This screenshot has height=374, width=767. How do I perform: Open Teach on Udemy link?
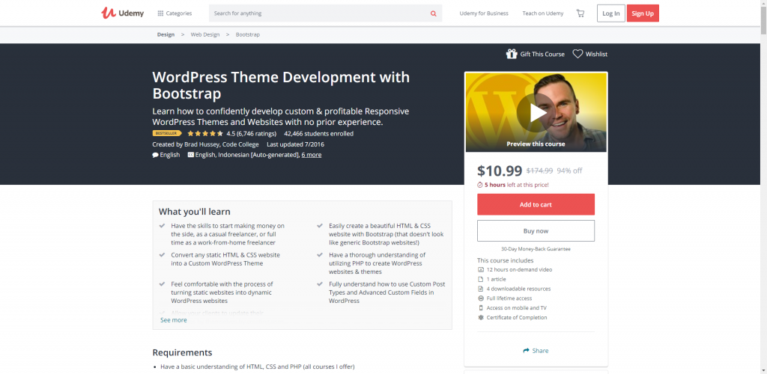tap(542, 13)
